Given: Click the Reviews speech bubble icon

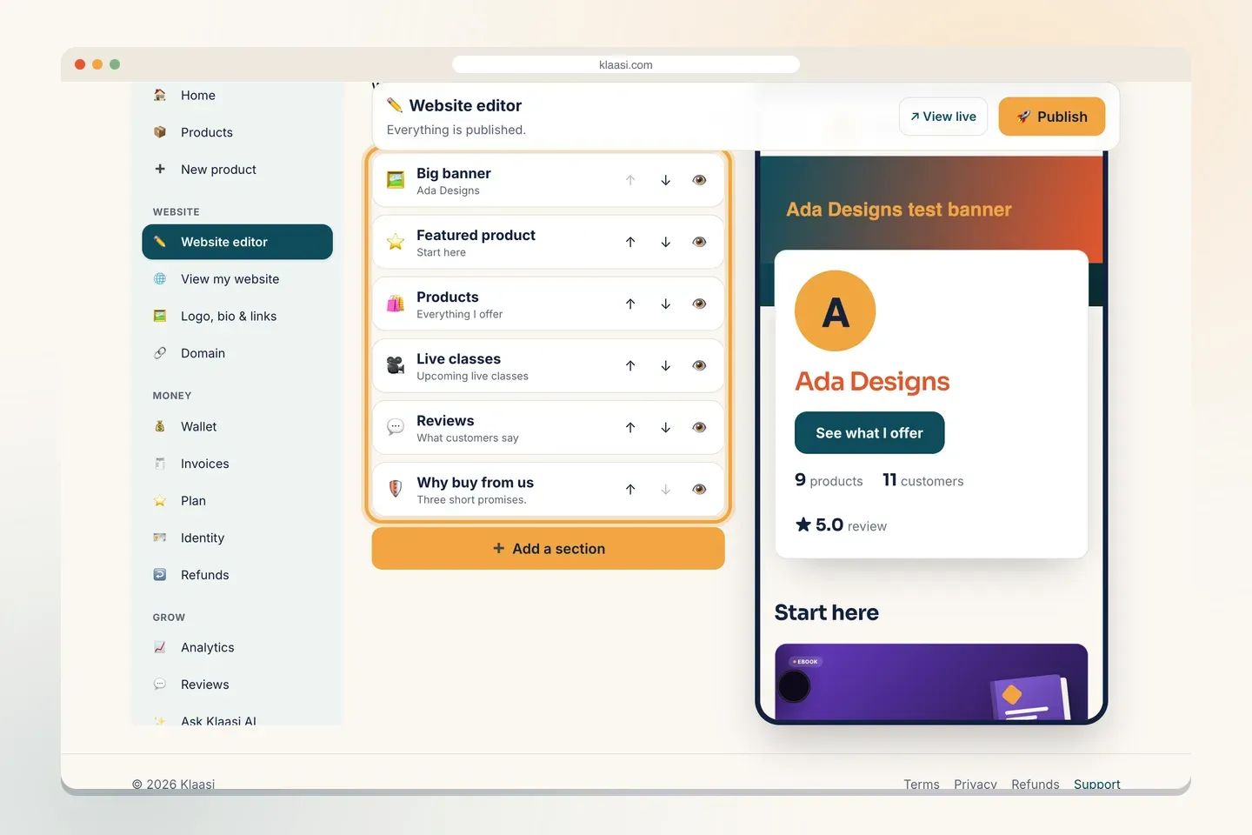Looking at the screenshot, I should [x=396, y=427].
